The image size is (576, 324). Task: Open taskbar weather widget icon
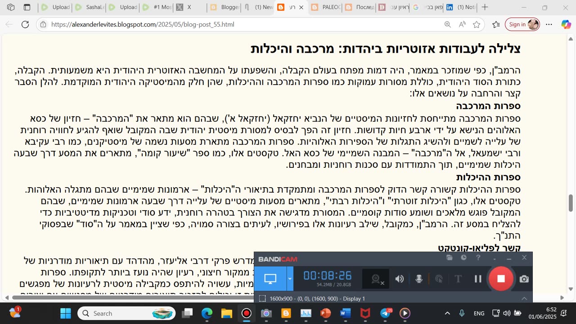pos(14,312)
